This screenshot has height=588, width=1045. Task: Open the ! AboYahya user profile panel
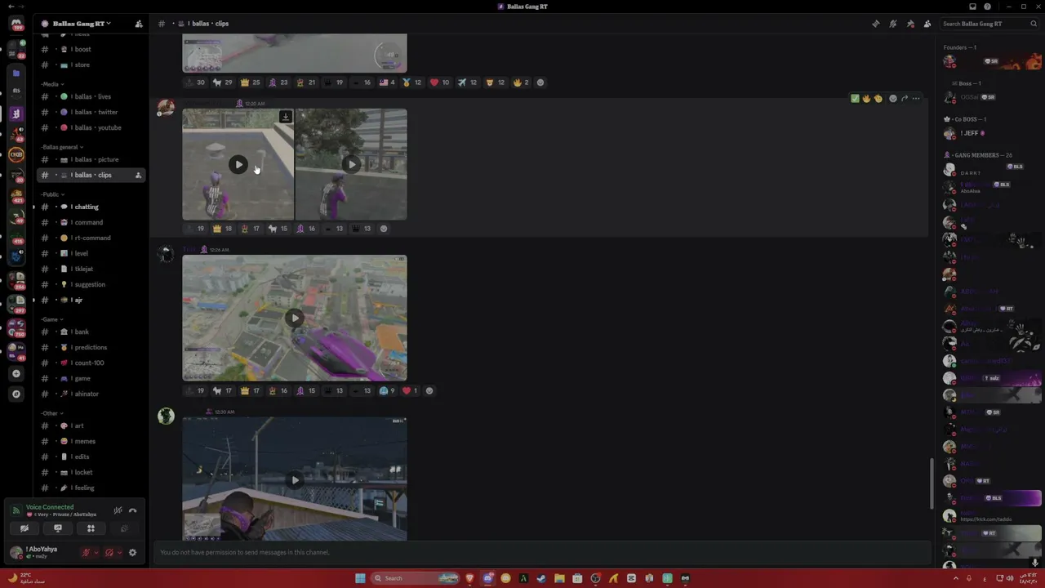[x=42, y=553]
